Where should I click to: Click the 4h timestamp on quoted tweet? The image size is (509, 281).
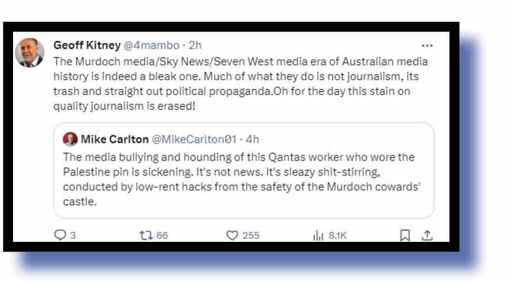pyautogui.click(x=252, y=140)
